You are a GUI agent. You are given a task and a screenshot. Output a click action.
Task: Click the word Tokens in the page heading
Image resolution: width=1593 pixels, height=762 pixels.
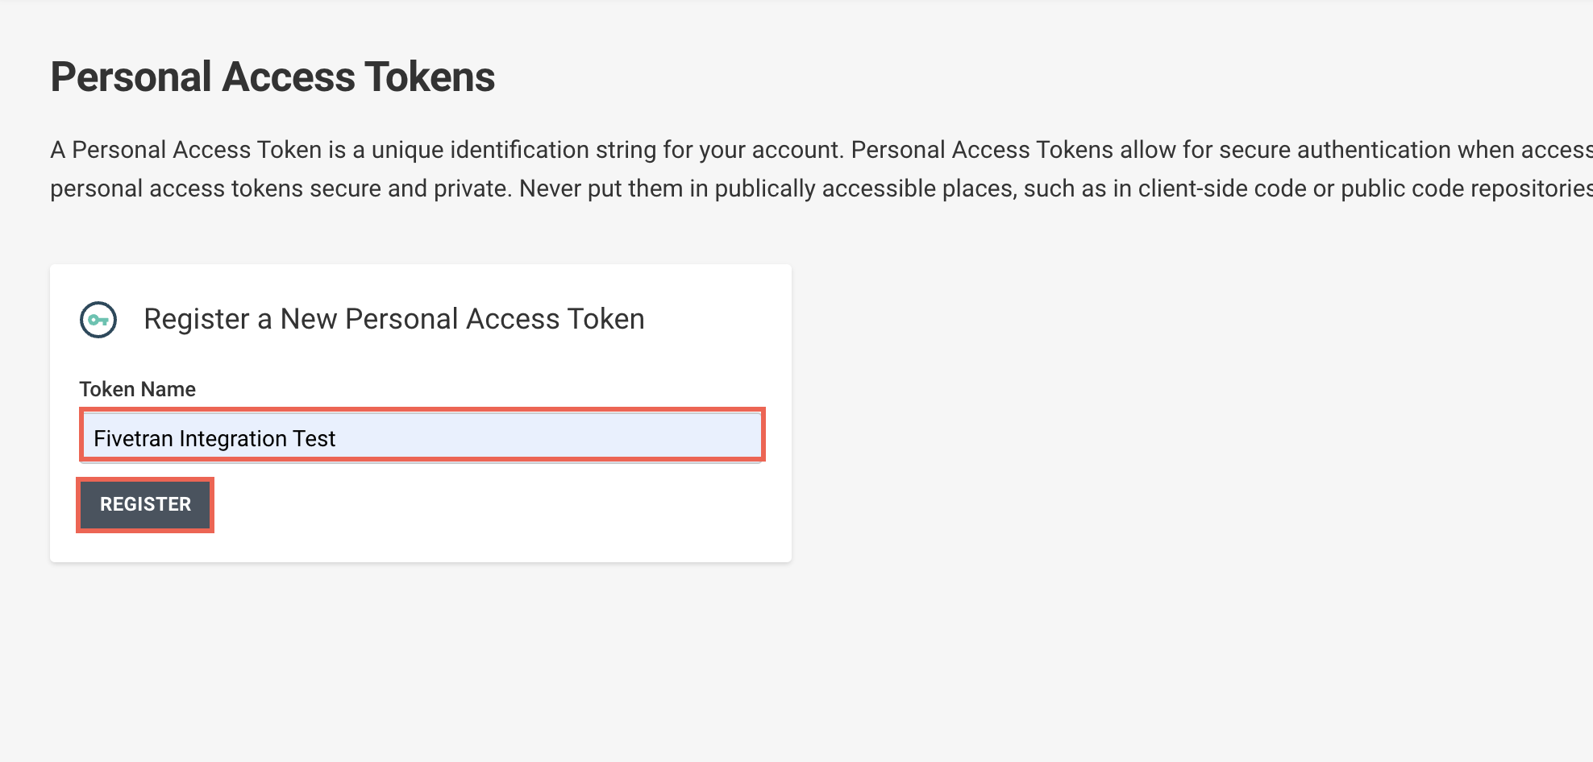tap(430, 77)
